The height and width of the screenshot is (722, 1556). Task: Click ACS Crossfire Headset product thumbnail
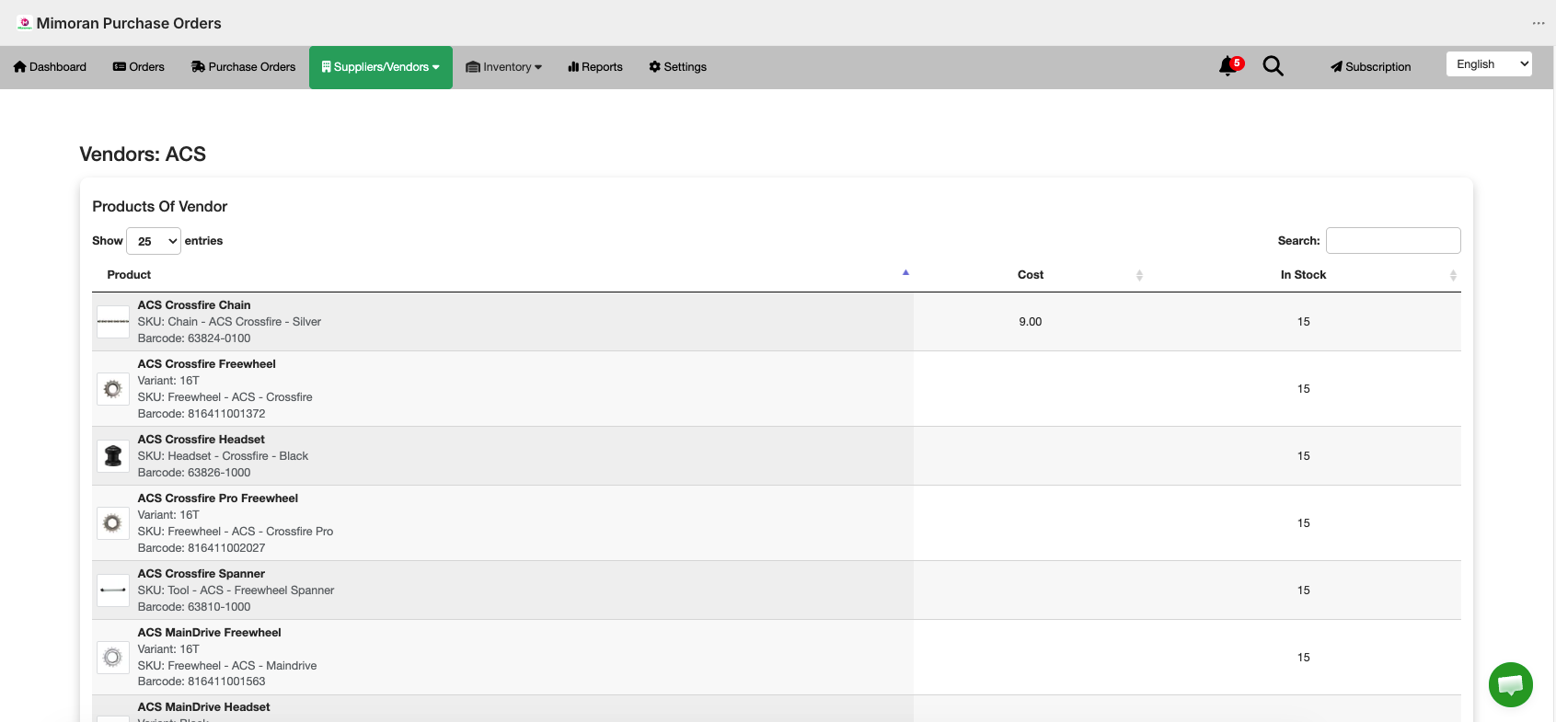point(113,456)
